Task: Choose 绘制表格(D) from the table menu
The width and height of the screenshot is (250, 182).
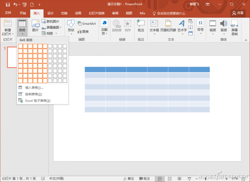Action: coord(43,94)
